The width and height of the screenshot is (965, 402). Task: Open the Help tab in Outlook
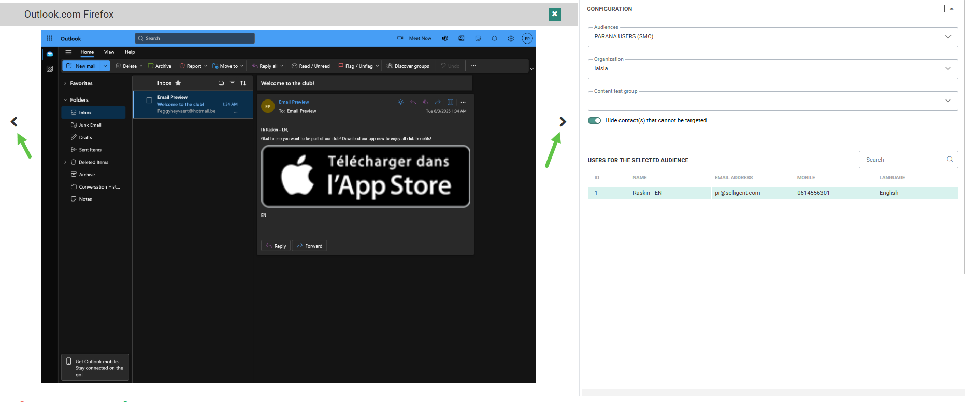click(129, 52)
